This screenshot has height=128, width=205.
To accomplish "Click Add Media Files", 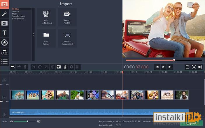I will pos(46,17).
